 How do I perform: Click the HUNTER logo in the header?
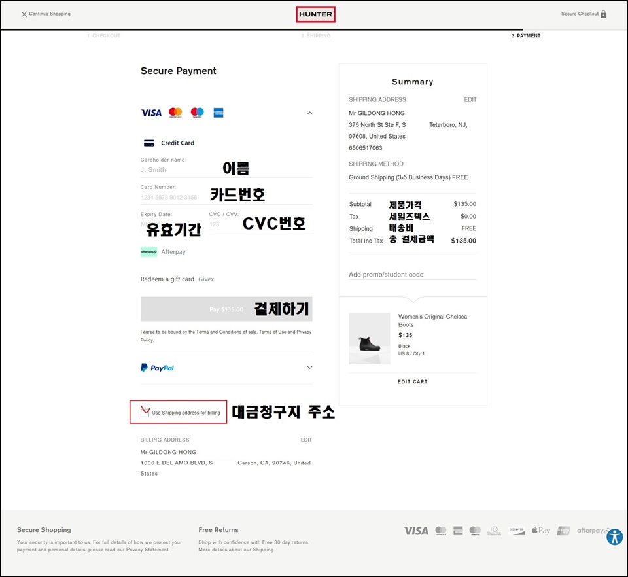(x=315, y=14)
